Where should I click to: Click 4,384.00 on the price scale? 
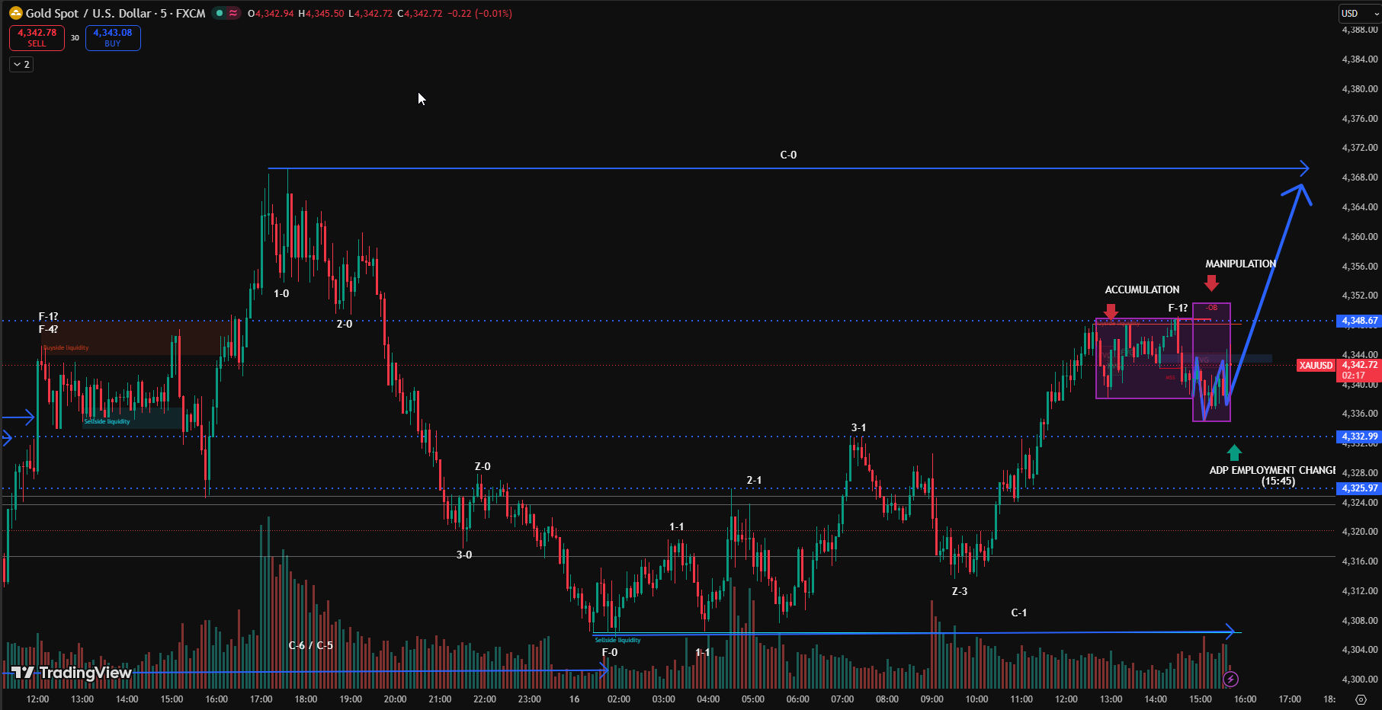coord(1360,59)
